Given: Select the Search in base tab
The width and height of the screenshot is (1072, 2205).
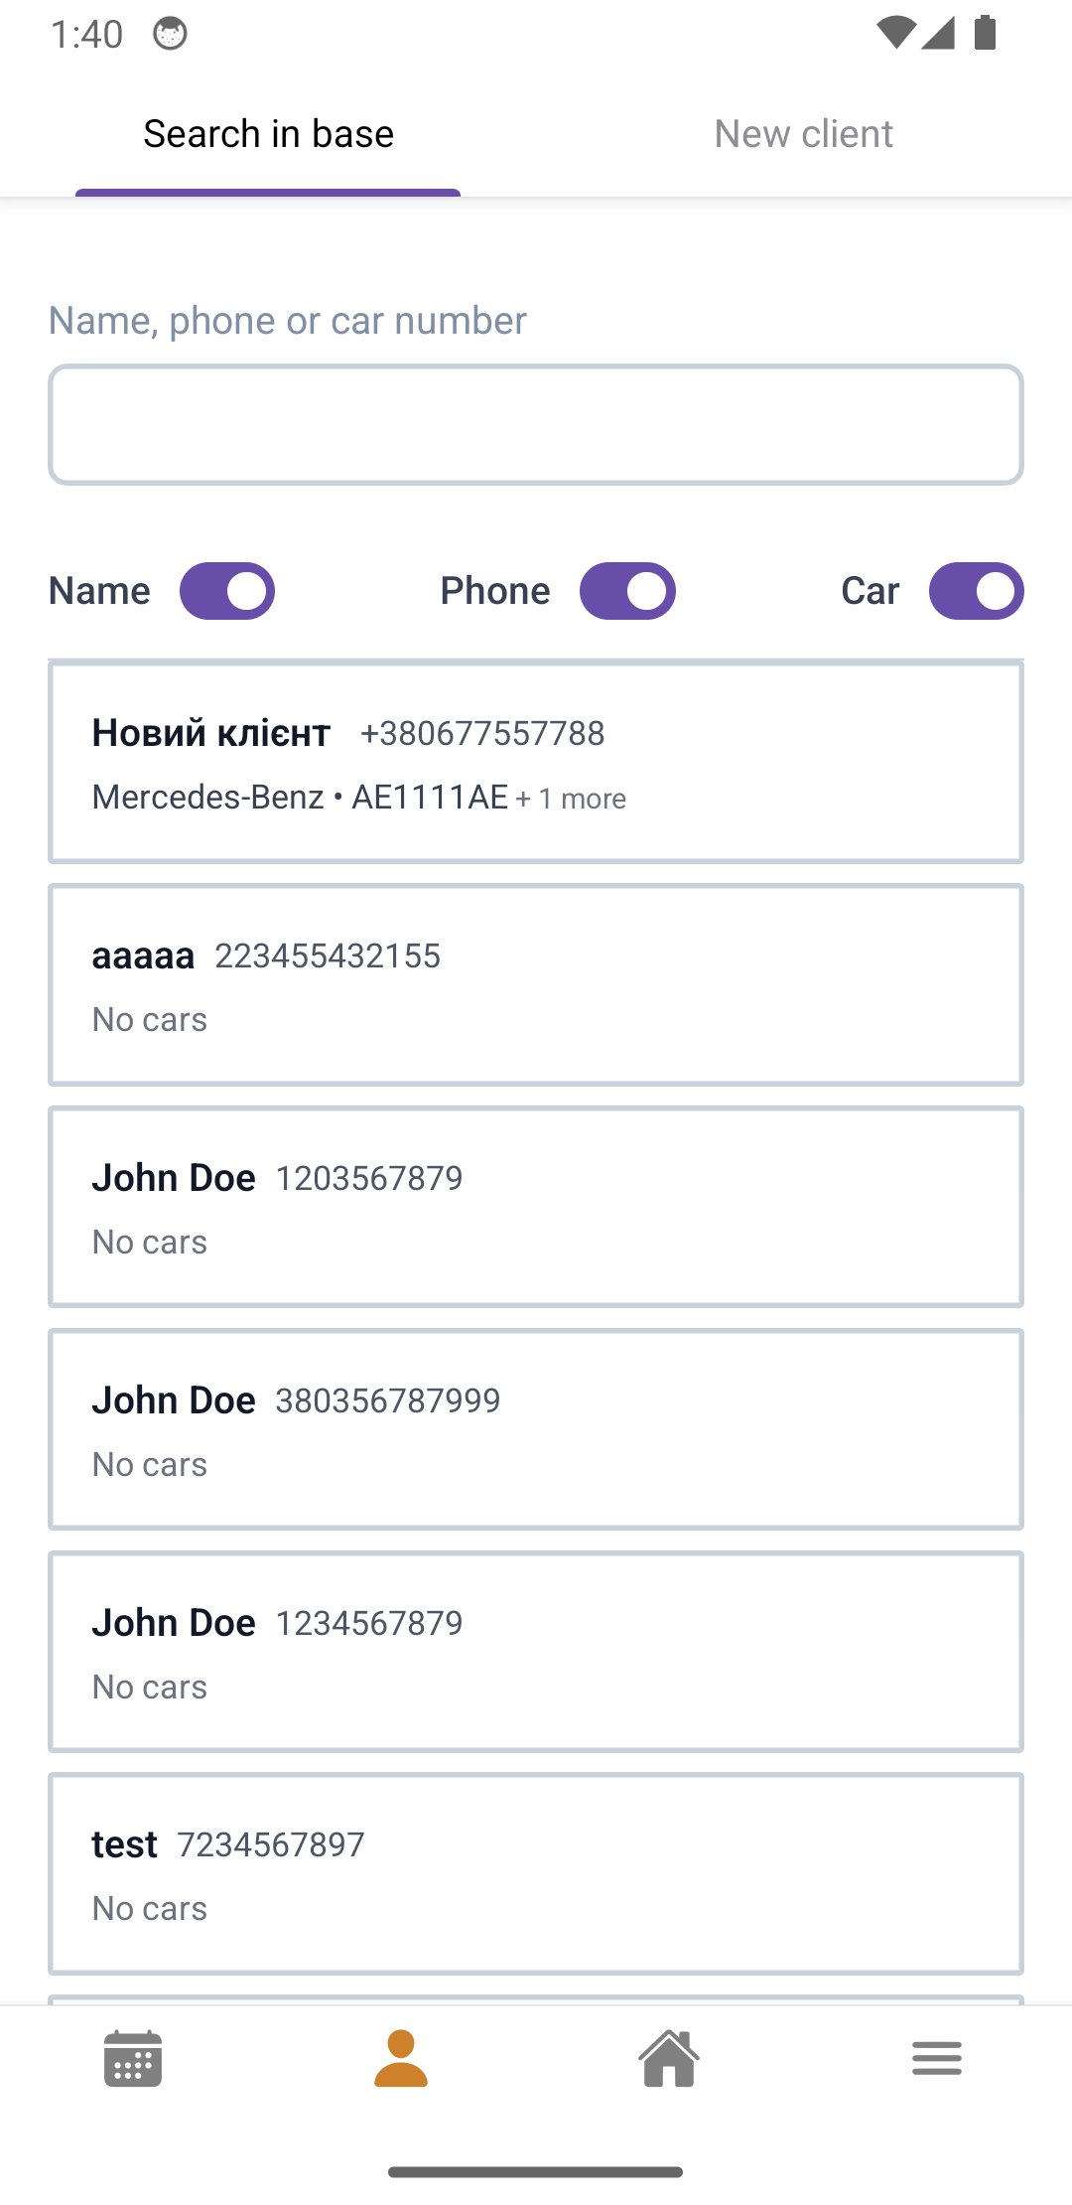Looking at the screenshot, I should 268,134.
